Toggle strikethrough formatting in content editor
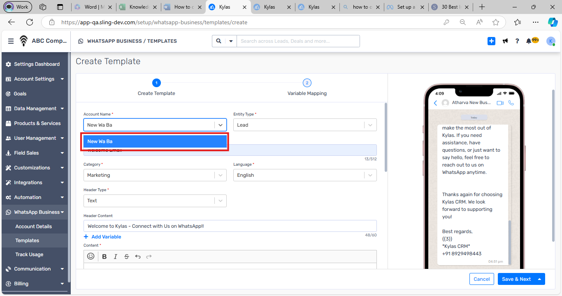Image resolution: width=562 pixels, height=296 pixels. tap(127, 257)
